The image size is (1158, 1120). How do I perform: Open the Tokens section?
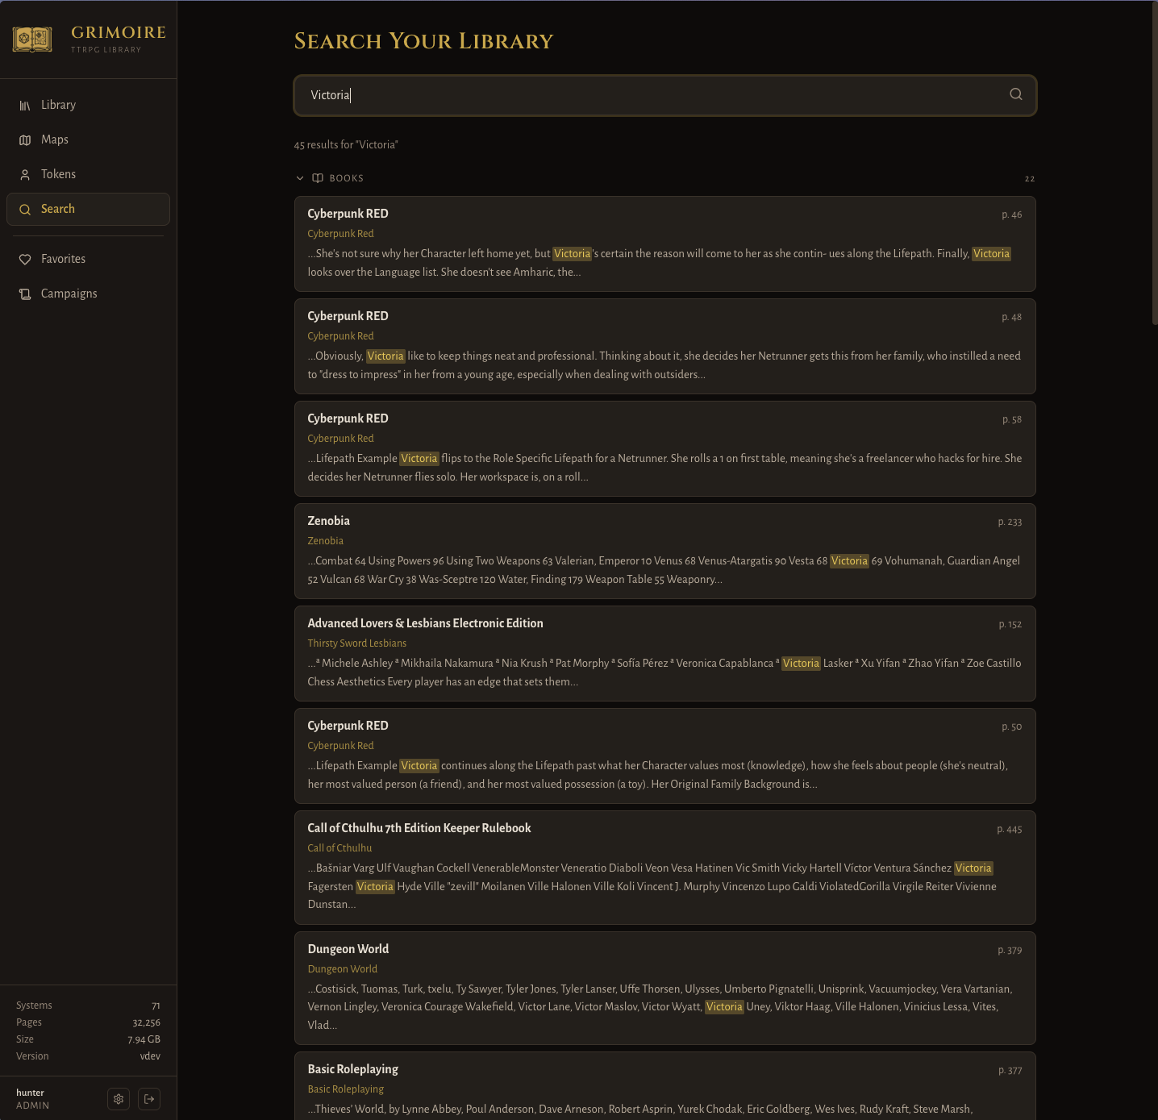(x=88, y=174)
